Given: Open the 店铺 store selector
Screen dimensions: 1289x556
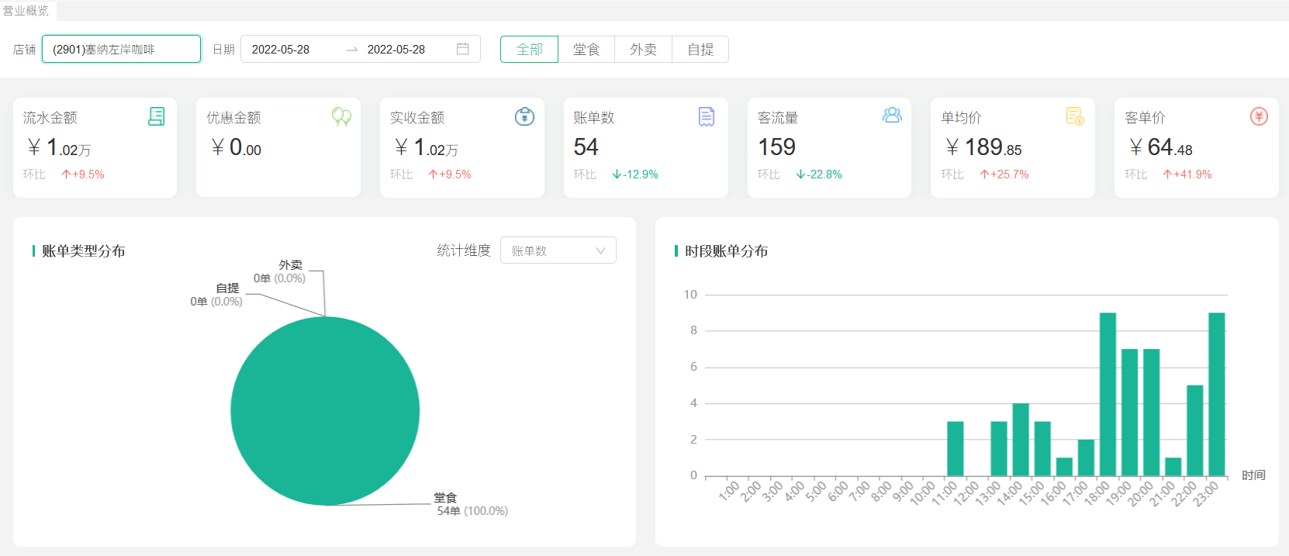Looking at the screenshot, I should tap(121, 49).
